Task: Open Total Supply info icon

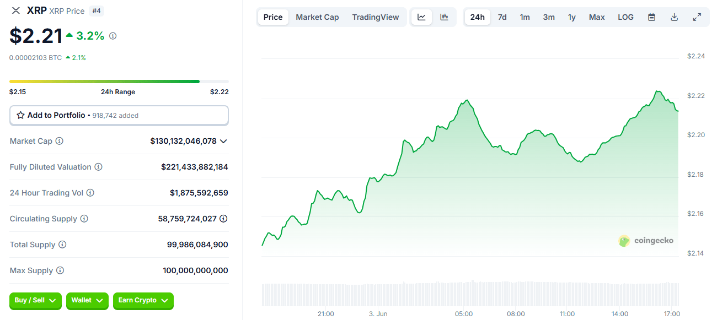Action: (62, 245)
